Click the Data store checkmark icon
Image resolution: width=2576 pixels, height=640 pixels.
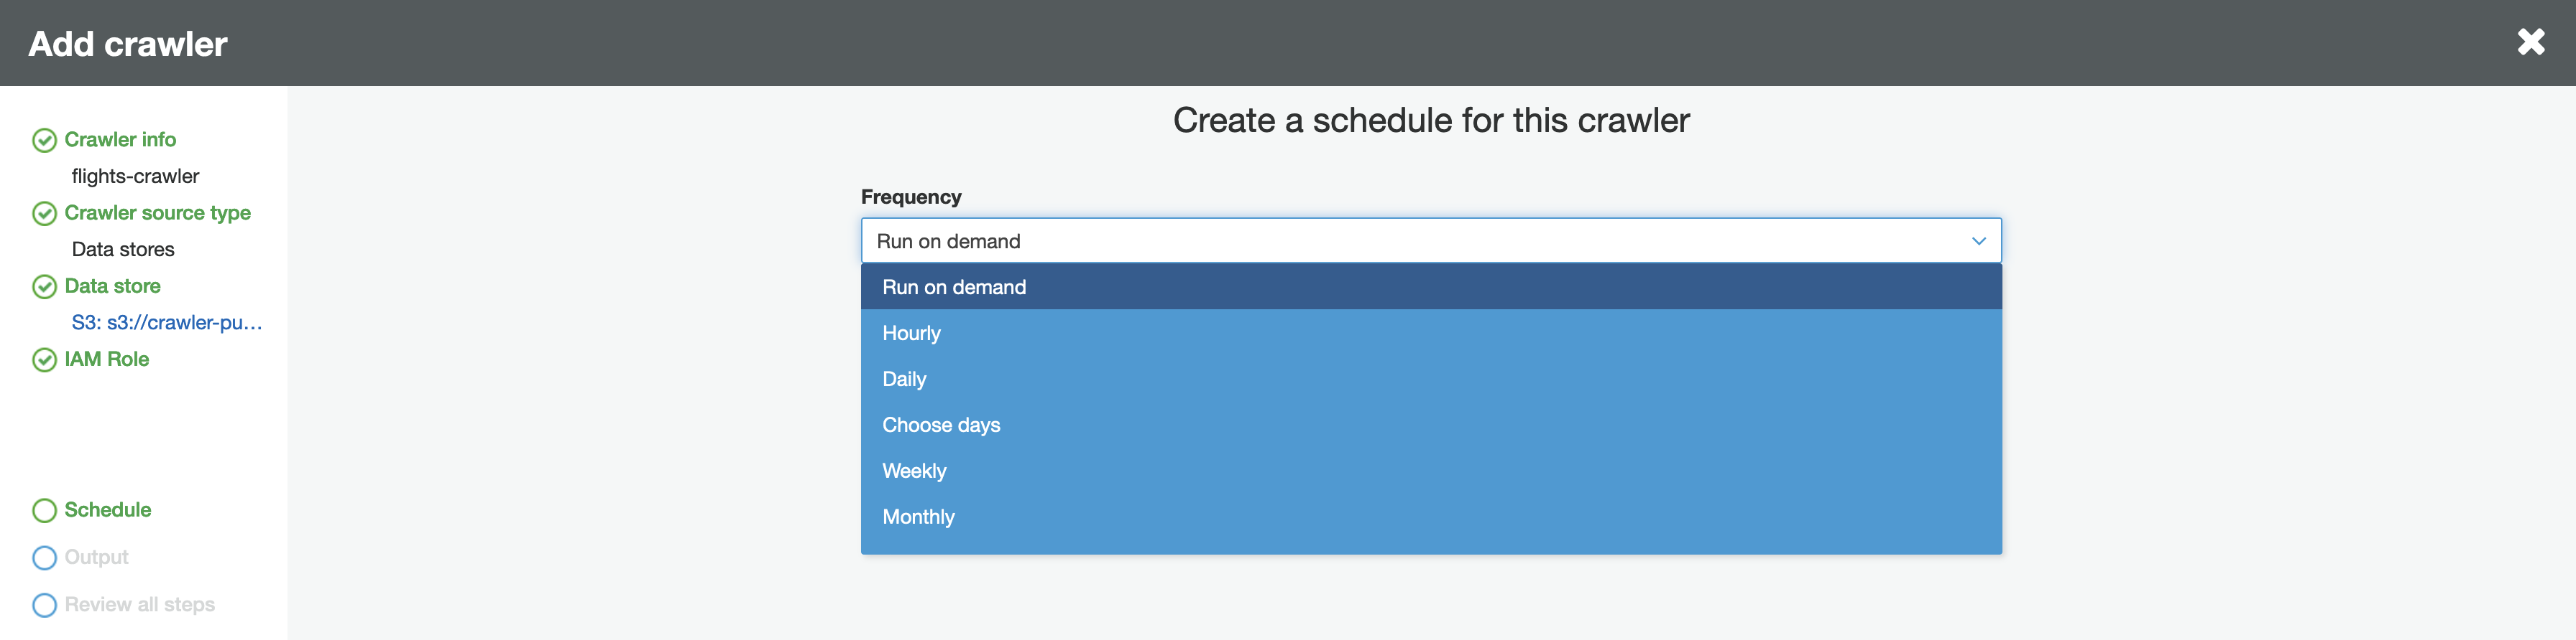pyautogui.click(x=44, y=286)
